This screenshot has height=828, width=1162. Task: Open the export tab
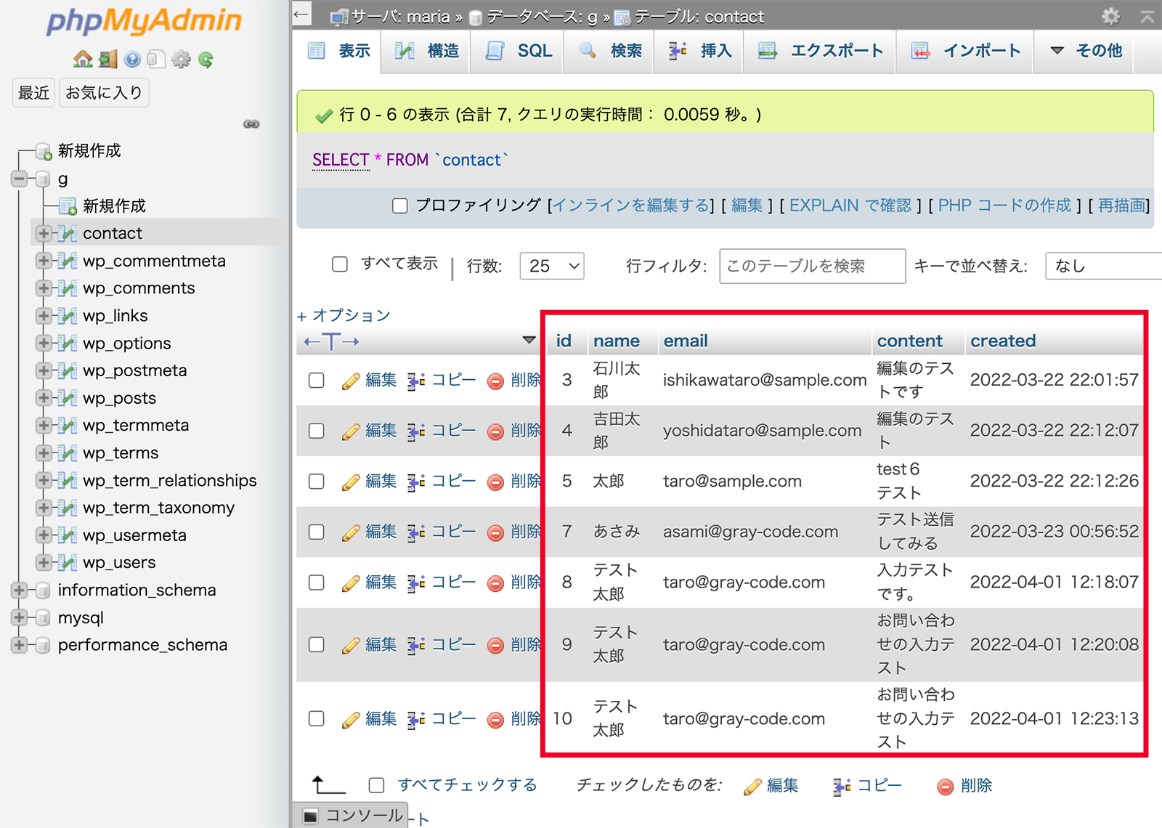point(821,51)
